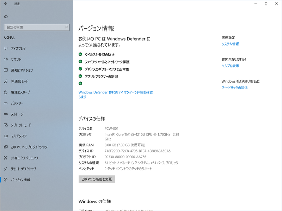Select 非通知モード in sidebar
The width and height of the screenshot is (282, 211).
[x=37, y=81]
